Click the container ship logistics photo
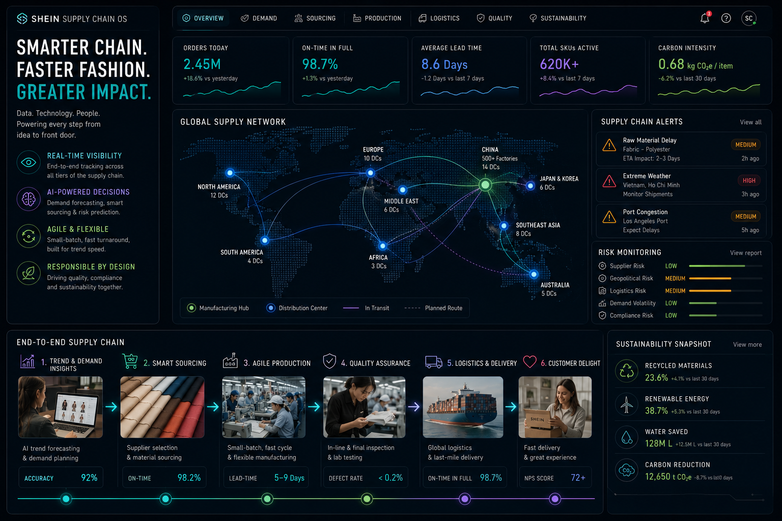The image size is (782, 521). [463, 407]
